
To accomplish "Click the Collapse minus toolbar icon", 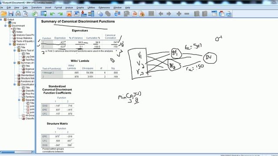I will (187, 13).
